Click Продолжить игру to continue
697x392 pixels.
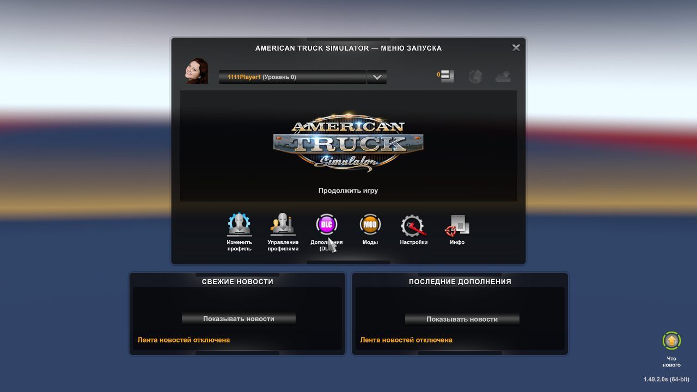coord(348,191)
